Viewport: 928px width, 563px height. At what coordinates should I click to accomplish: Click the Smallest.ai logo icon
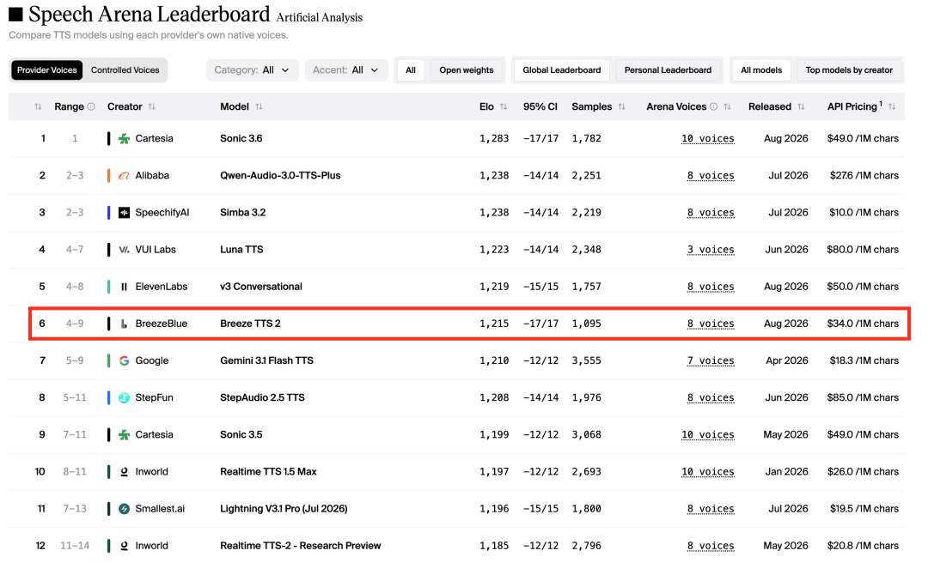click(124, 509)
